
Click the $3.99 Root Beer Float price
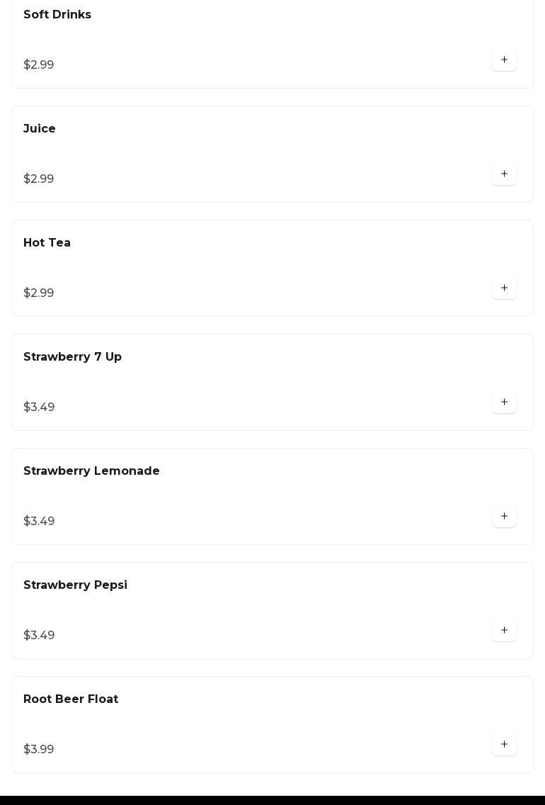(39, 750)
